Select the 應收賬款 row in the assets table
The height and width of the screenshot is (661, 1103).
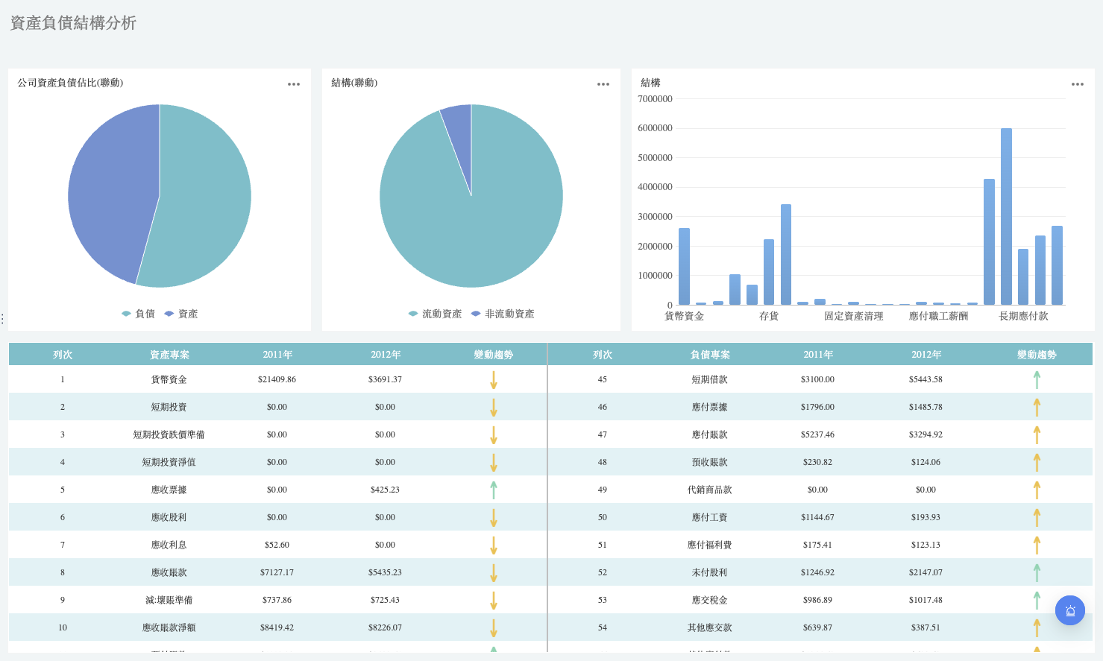click(277, 572)
